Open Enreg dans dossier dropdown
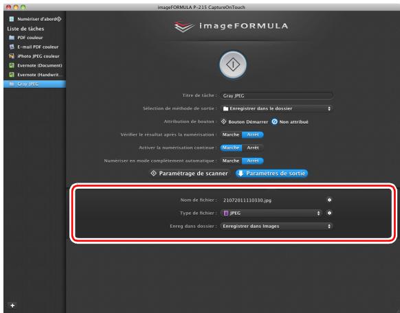Screen dimensions: 400x313 click(x=276, y=226)
